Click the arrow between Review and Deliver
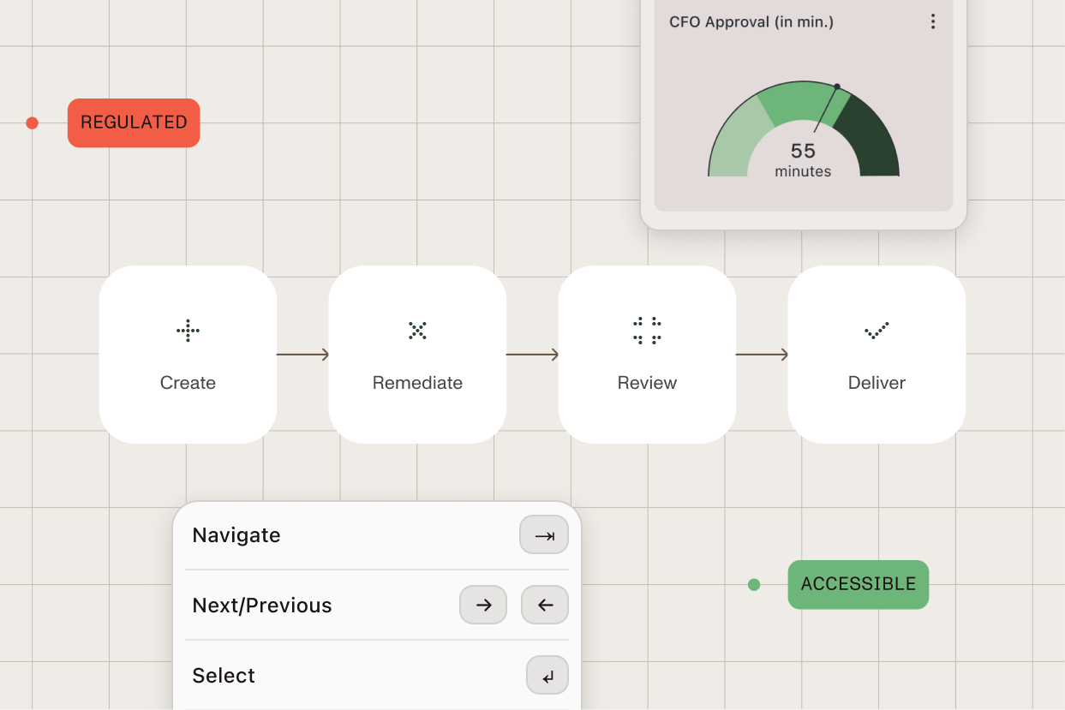Viewport: 1065px width, 710px height. click(762, 354)
